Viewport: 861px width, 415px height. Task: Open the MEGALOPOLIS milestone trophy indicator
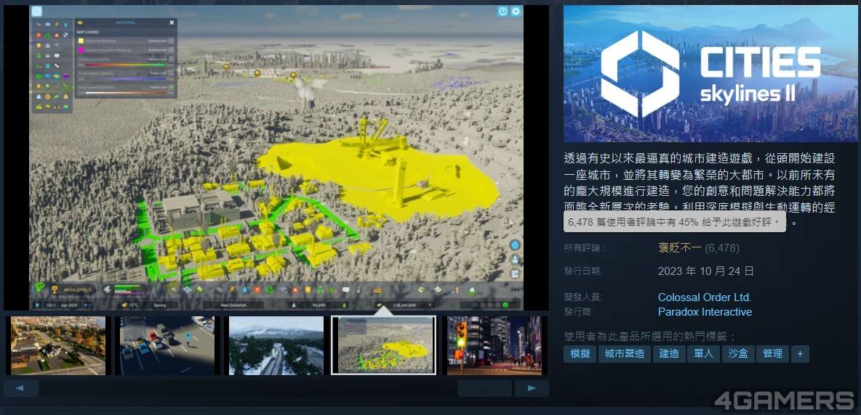point(73,289)
